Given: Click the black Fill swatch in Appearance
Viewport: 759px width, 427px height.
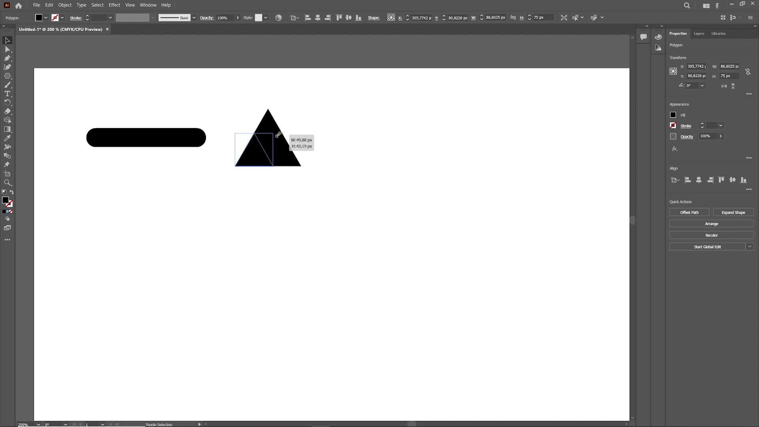Looking at the screenshot, I should pos(673,115).
